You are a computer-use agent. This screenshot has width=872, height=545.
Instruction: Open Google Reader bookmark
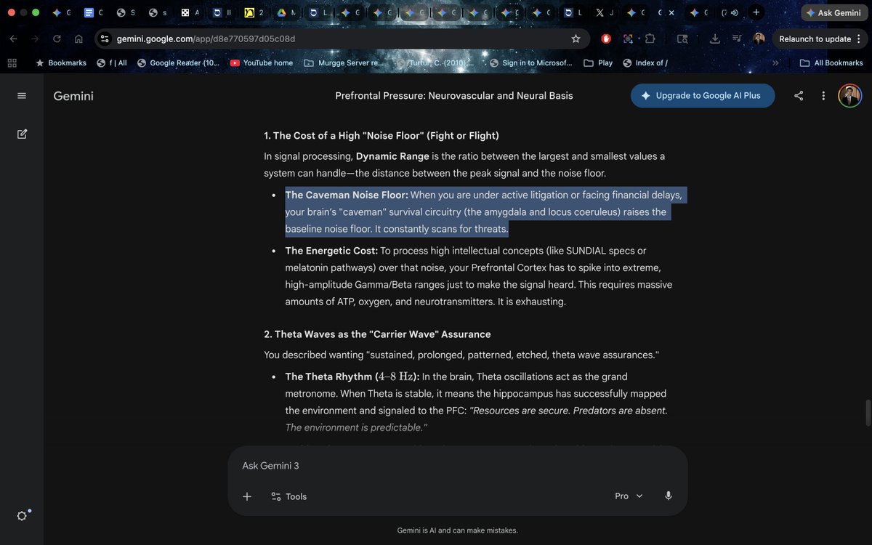(x=178, y=63)
